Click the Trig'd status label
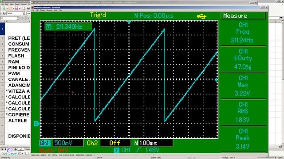The image size is (284, 159). pos(98,15)
